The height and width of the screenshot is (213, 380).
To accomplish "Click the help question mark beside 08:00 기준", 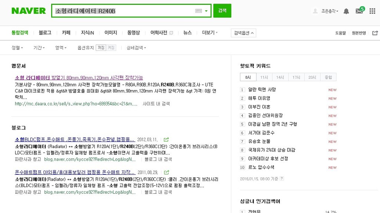I will coord(282,178).
